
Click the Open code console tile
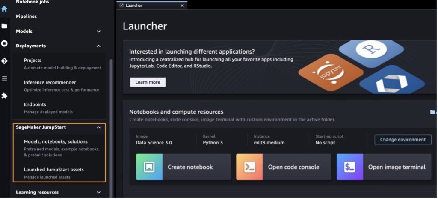tap(284, 167)
